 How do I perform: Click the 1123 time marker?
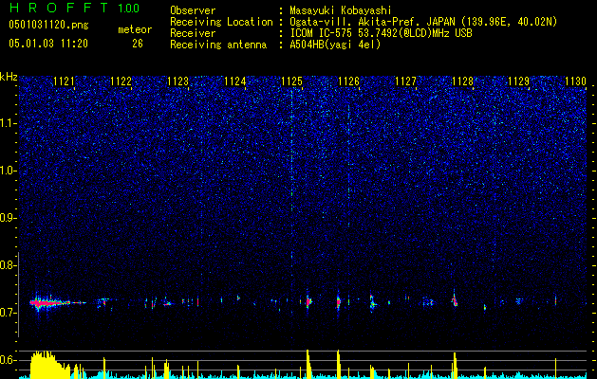[x=177, y=81]
